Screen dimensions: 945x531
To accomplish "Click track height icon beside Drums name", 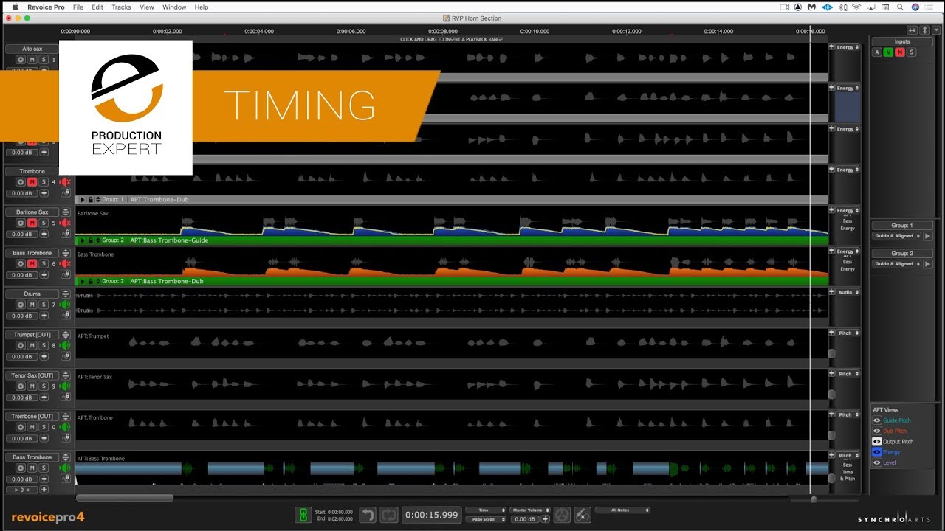I will 65,294.
